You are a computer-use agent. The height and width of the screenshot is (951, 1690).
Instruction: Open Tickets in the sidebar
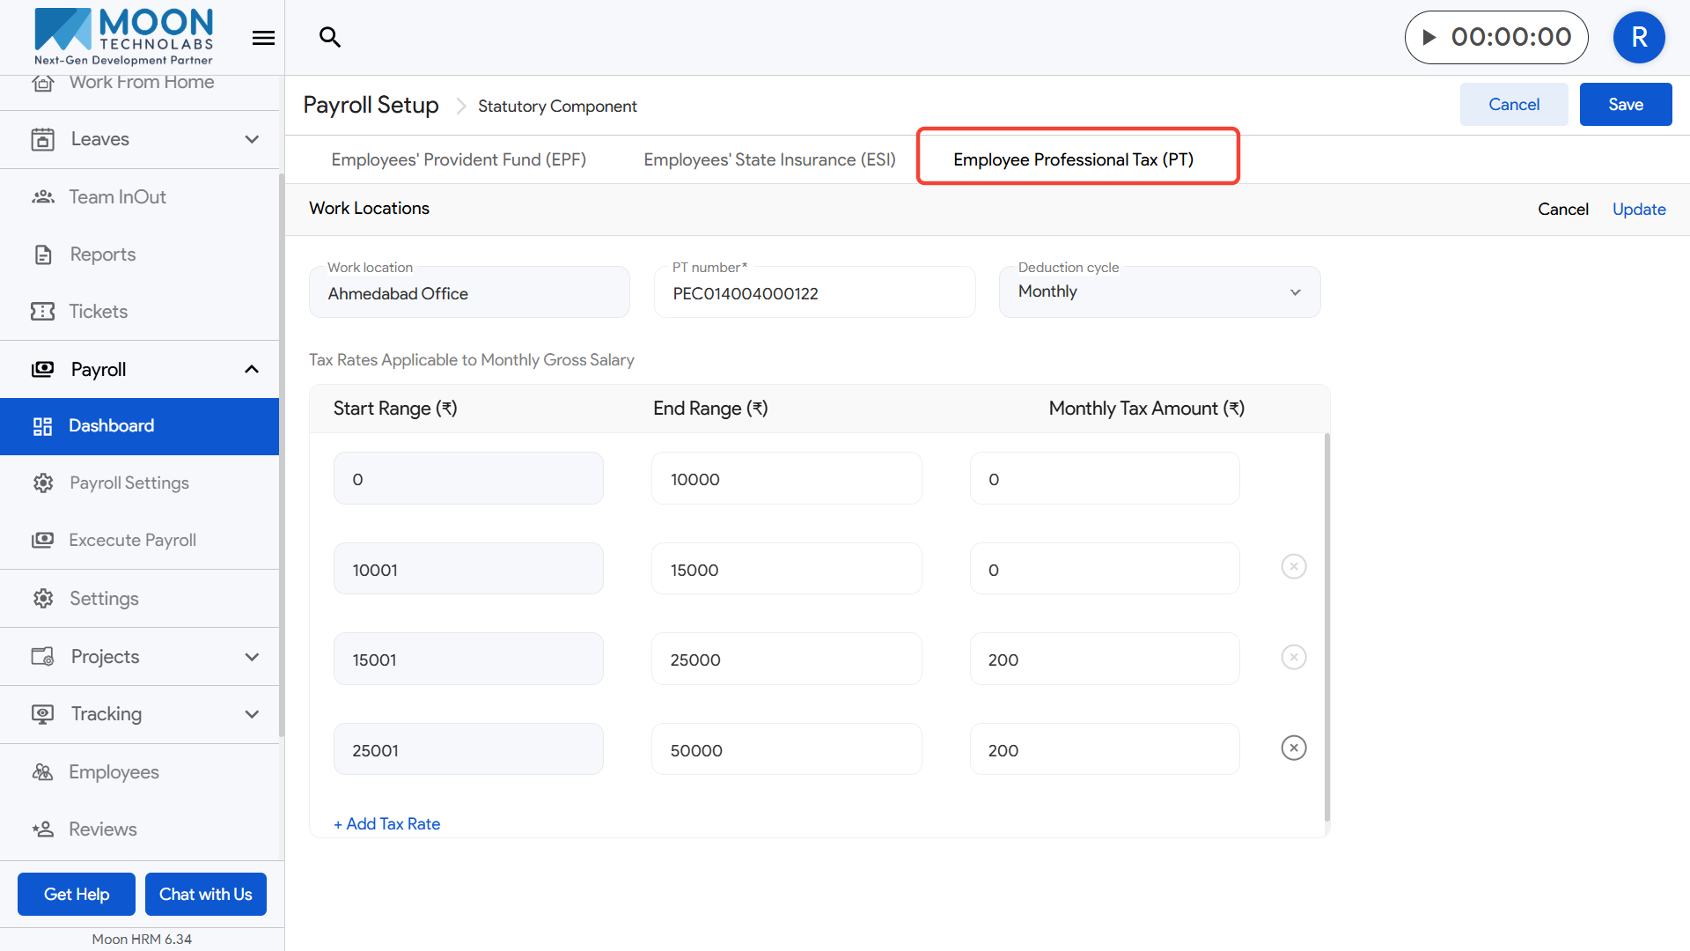tap(98, 312)
